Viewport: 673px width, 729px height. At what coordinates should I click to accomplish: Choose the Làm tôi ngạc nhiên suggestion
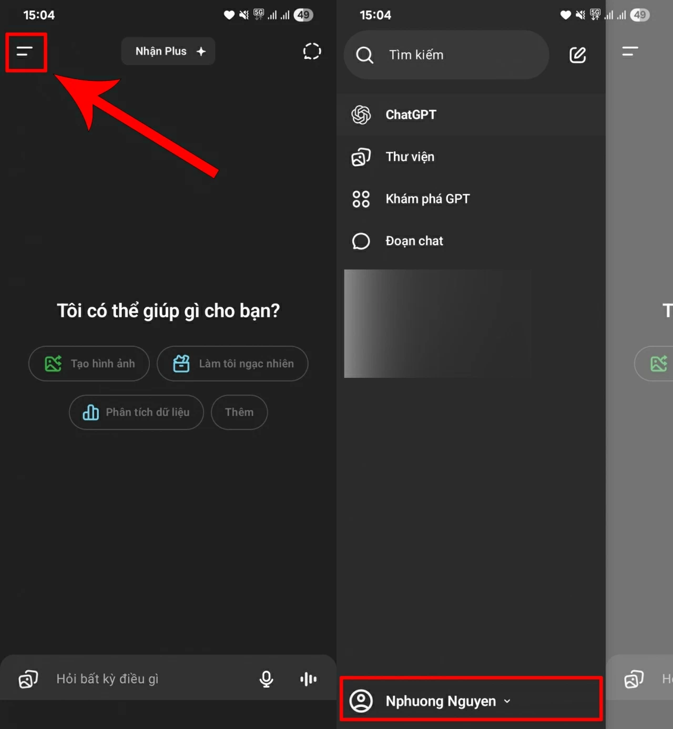[232, 364]
